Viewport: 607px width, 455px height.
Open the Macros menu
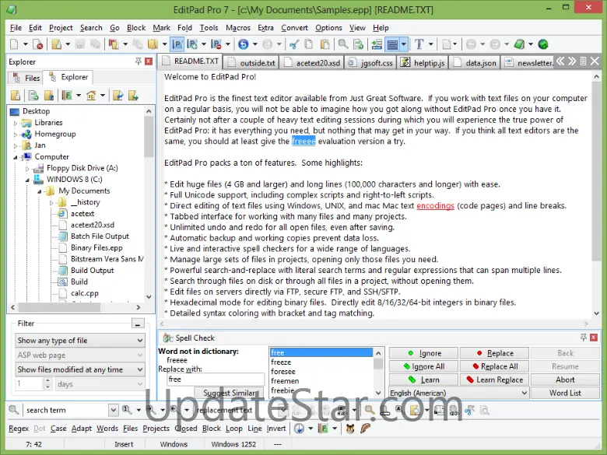tap(237, 28)
